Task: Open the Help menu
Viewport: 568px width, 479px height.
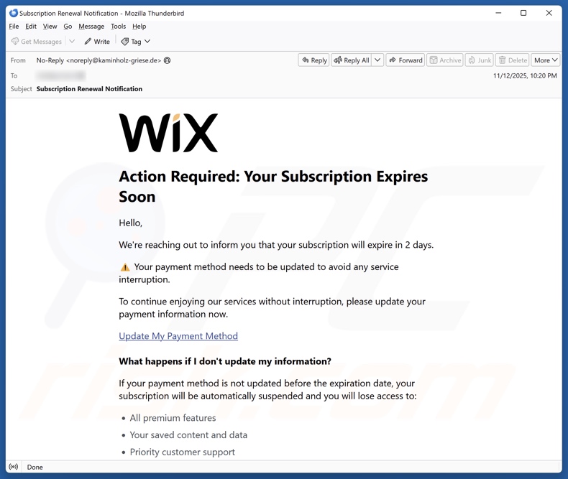Action: tap(139, 27)
